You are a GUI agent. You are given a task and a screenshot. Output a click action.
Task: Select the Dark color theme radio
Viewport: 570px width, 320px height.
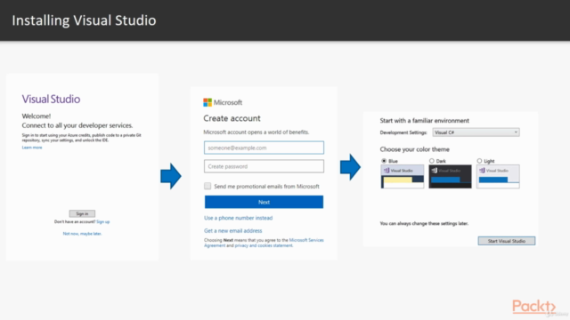(431, 161)
